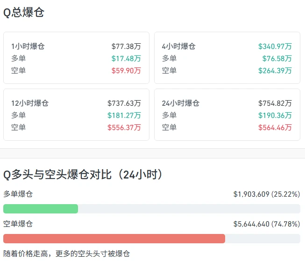The width and height of the screenshot is (305, 261).
Task: Click 24-hour short liquidation $564.46万
Action: pyautogui.click(x=275, y=128)
